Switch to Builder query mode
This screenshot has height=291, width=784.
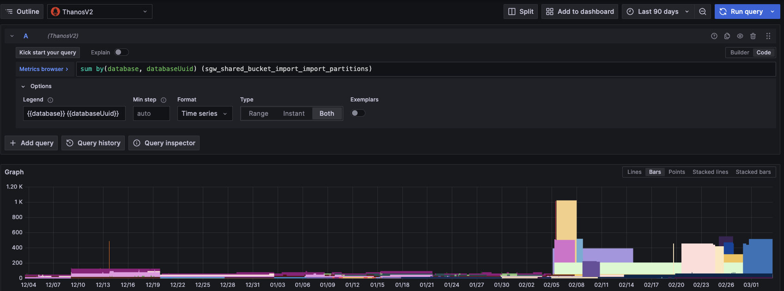[740, 53]
